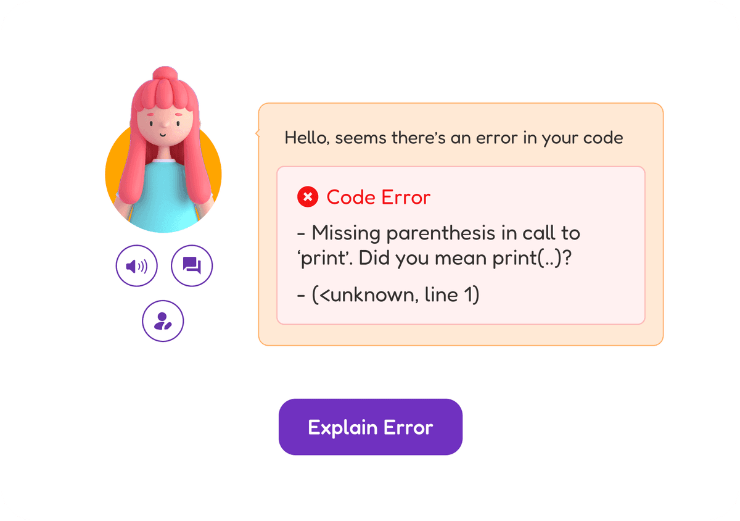Click the word "Error" on the purple button
The width and height of the screenshot is (740, 521).
point(408,427)
